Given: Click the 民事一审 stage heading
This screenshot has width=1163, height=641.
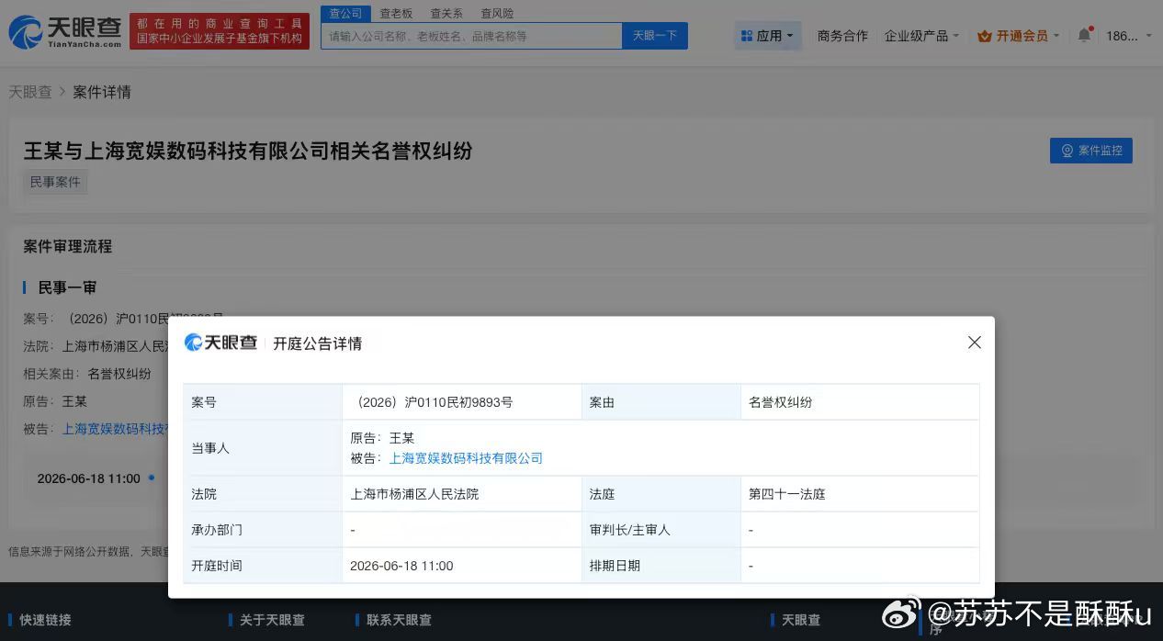Looking at the screenshot, I should pos(67,287).
